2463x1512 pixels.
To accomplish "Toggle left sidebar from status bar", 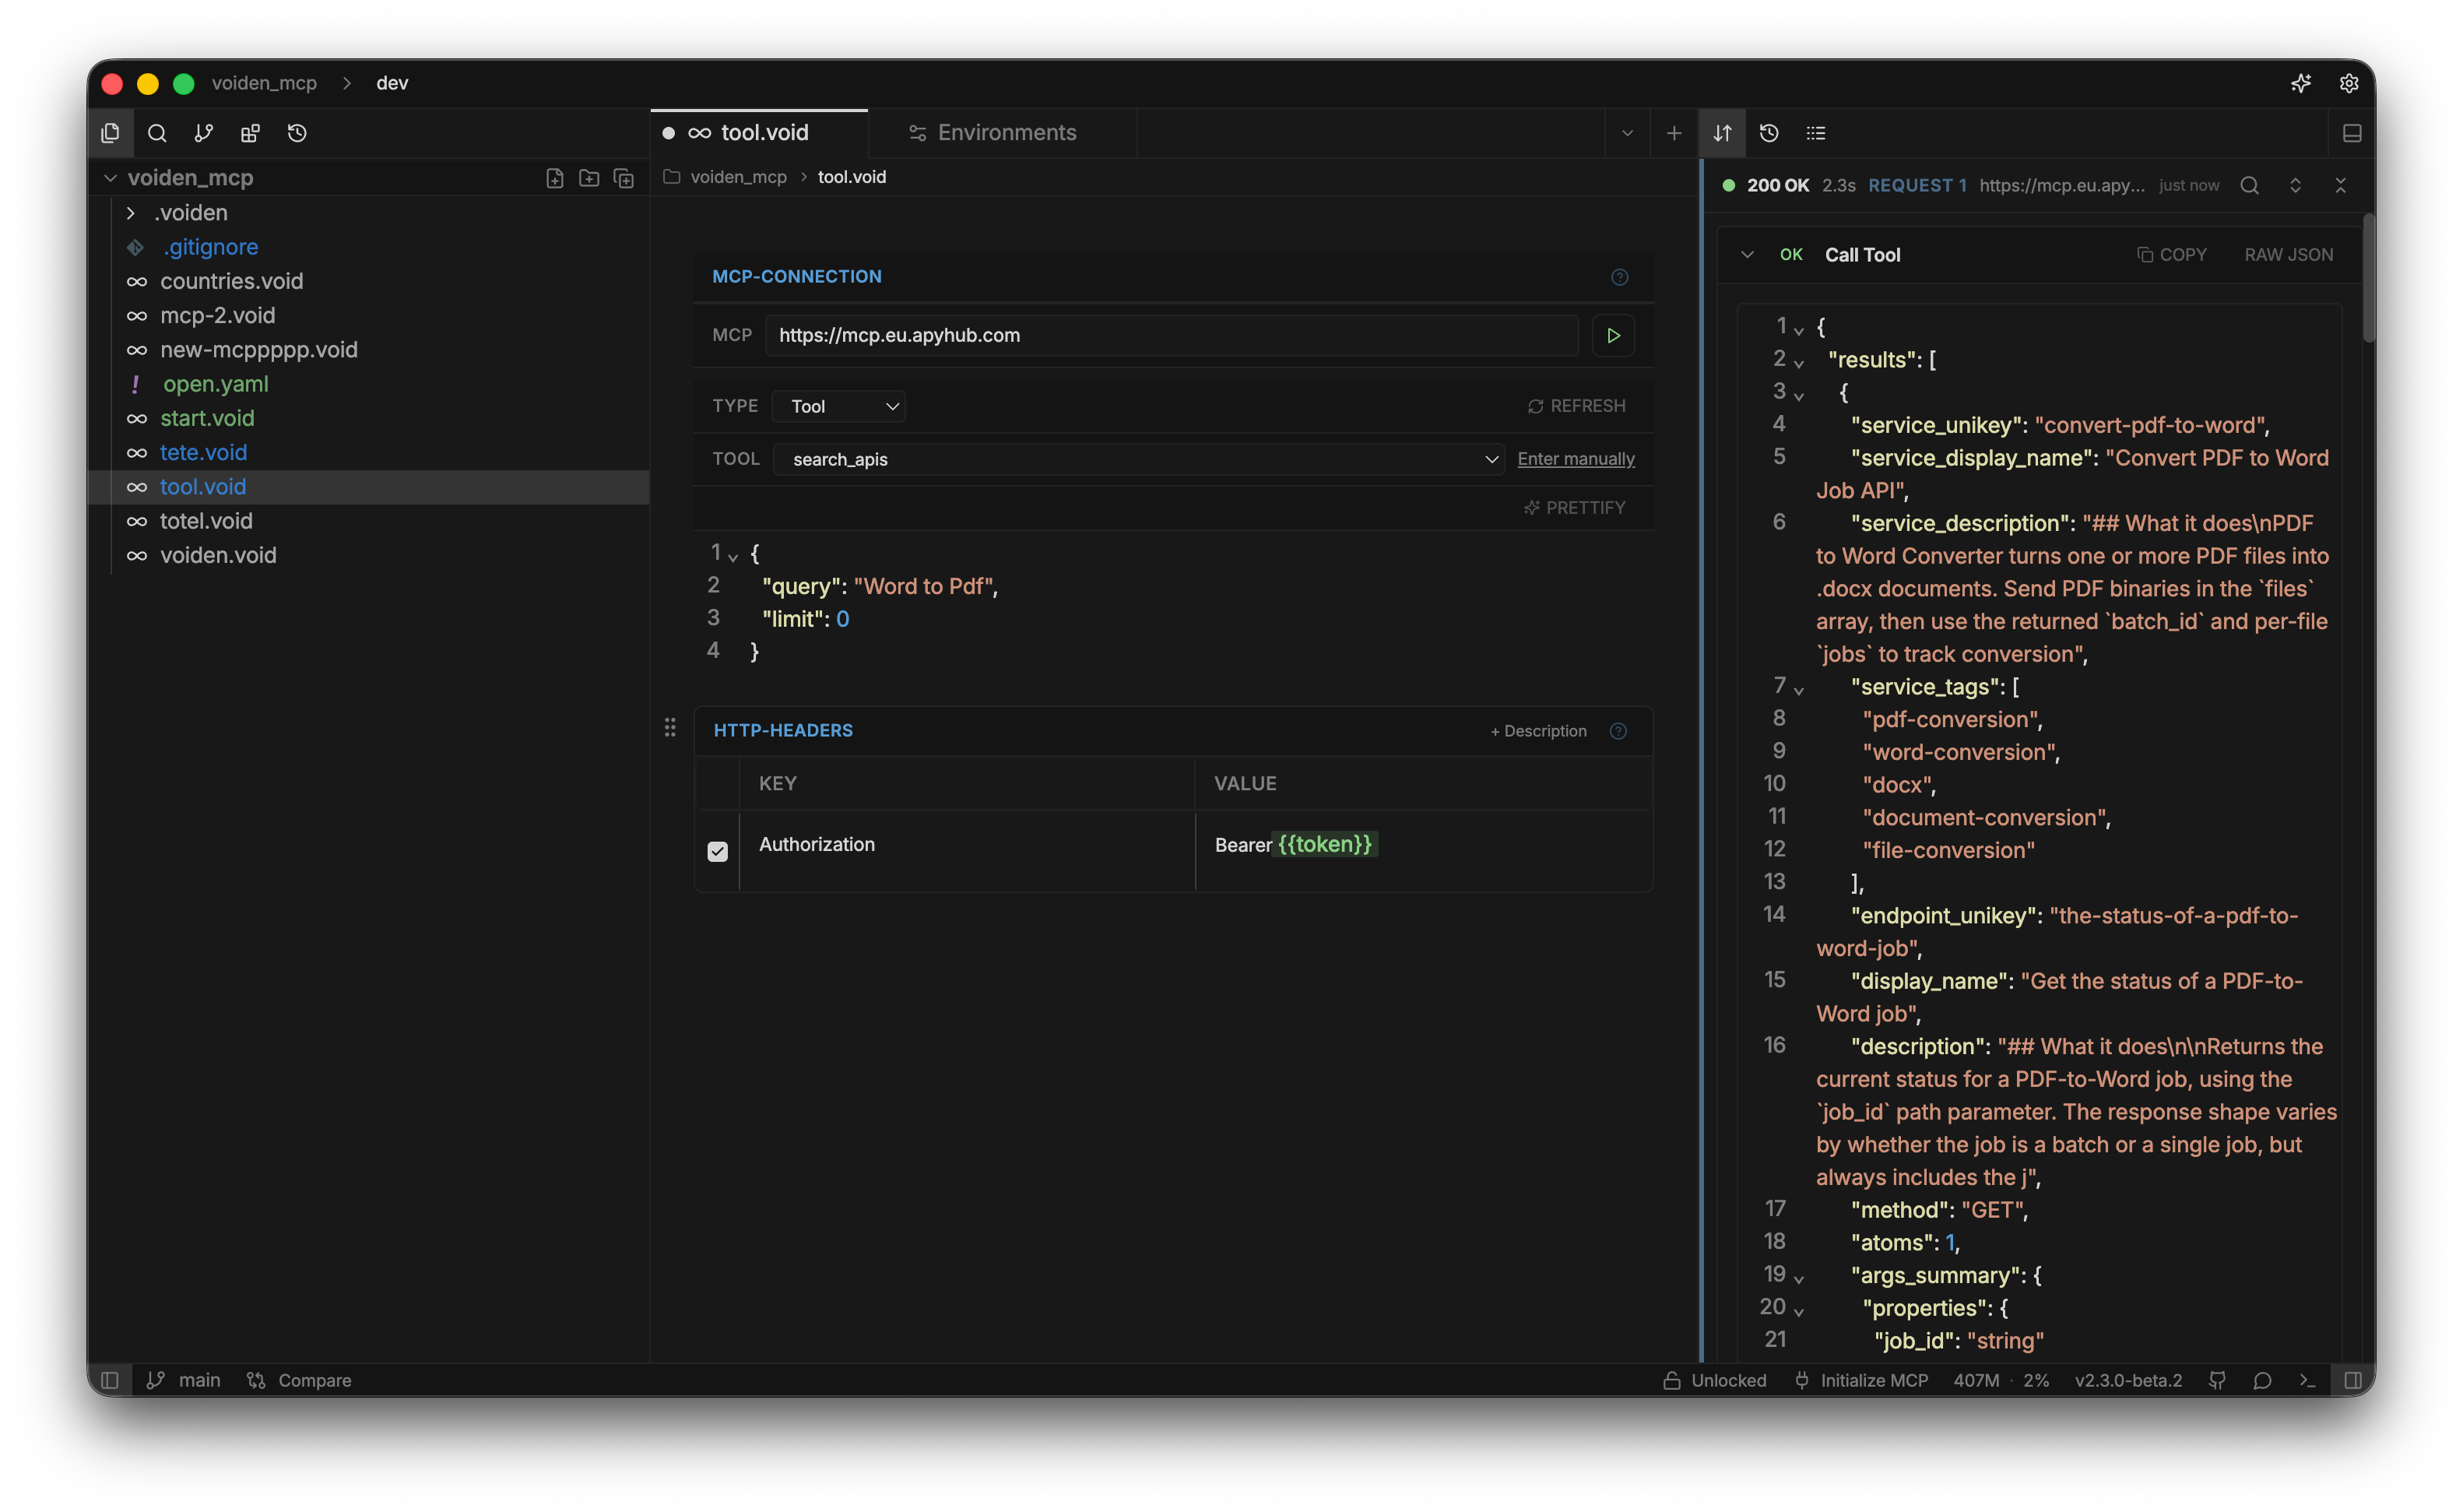I will point(110,1380).
